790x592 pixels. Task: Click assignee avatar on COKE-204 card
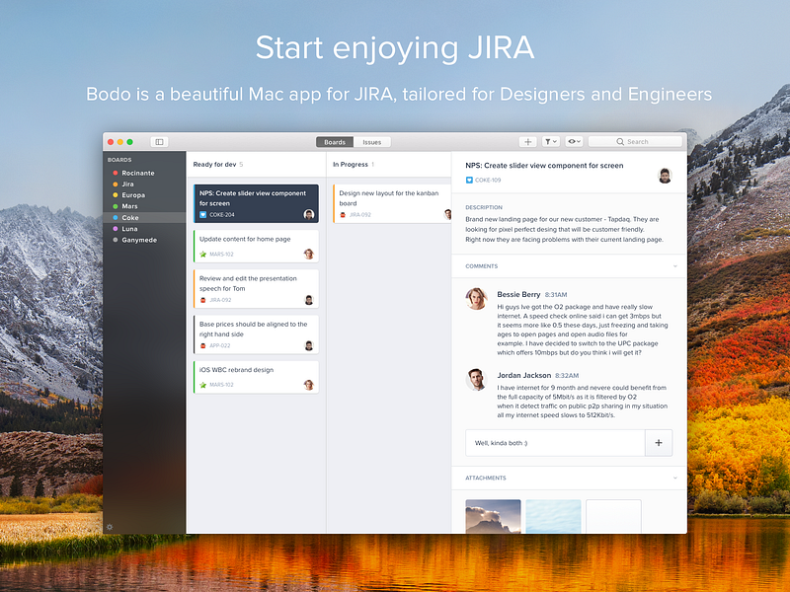(309, 214)
